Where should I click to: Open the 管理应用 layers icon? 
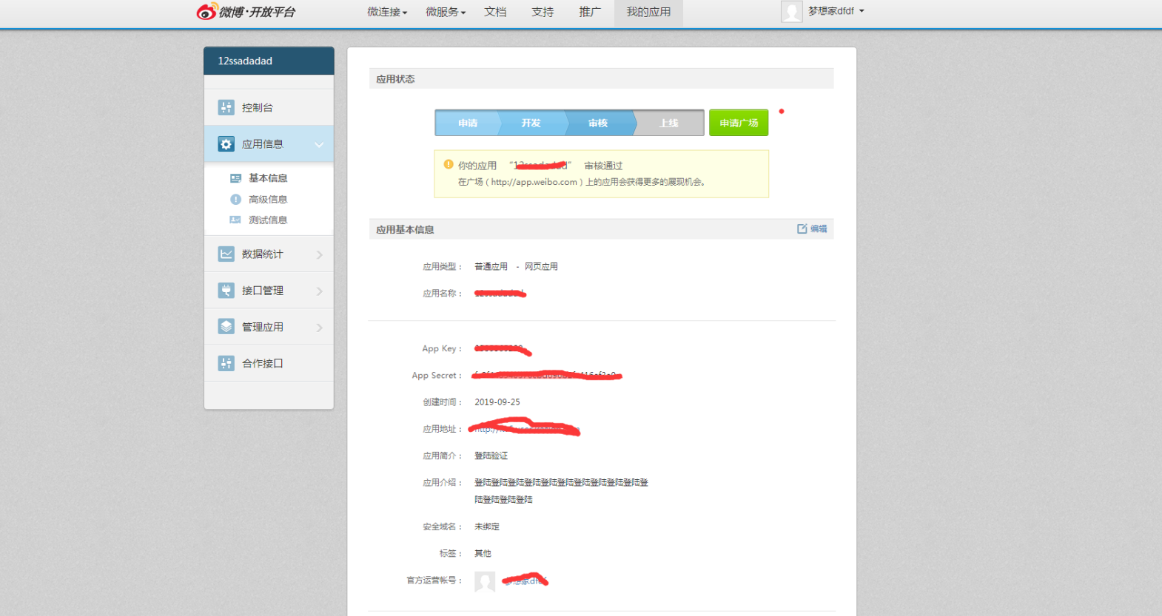[226, 326]
